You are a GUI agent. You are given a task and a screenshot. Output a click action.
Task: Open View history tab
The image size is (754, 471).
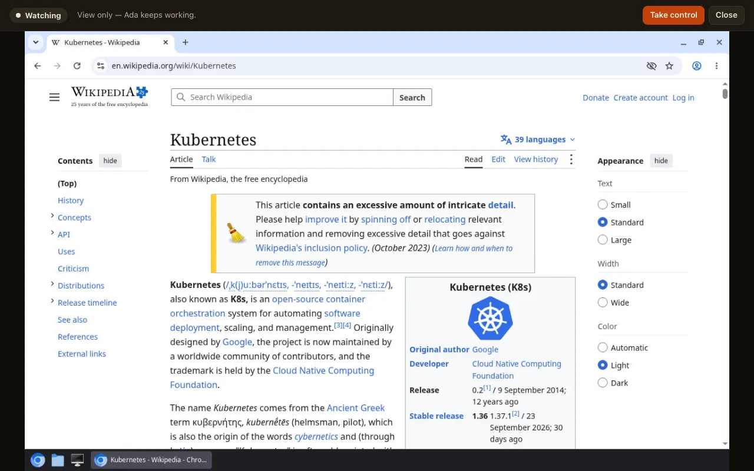coord(536,160)
